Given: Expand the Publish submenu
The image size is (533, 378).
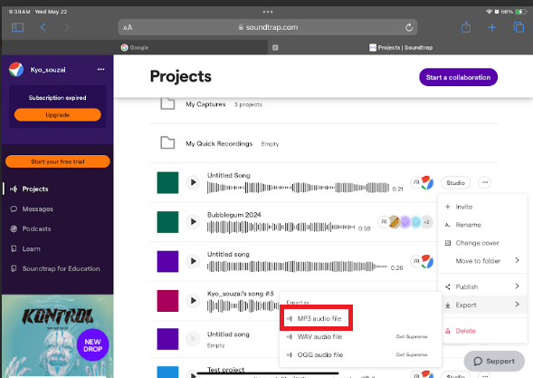Looking at the screenshot, I should click(x=482, y=286).
